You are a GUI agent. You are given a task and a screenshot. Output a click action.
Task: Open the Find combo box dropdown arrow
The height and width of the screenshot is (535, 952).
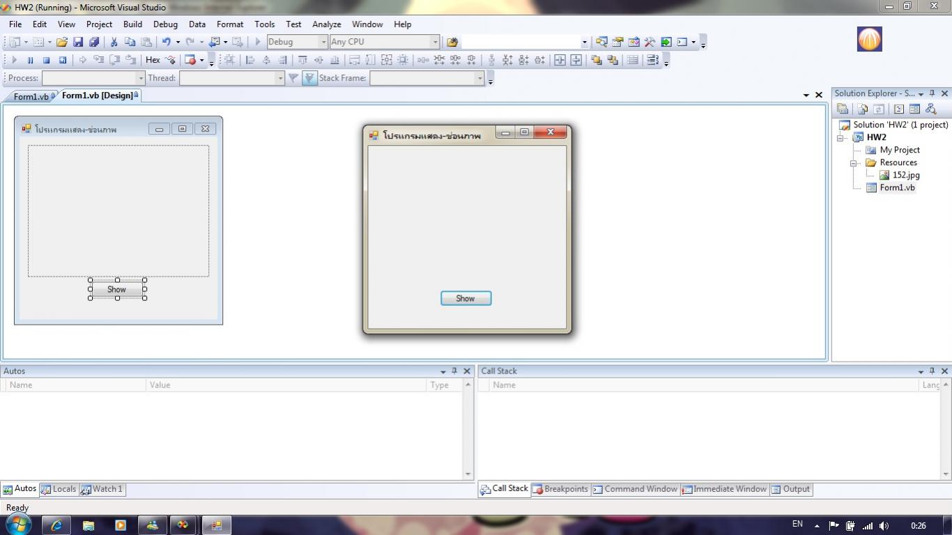(584, 42)
